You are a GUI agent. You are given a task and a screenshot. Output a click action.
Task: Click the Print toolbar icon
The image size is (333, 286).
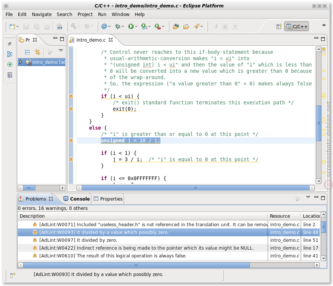coord(47,27)
